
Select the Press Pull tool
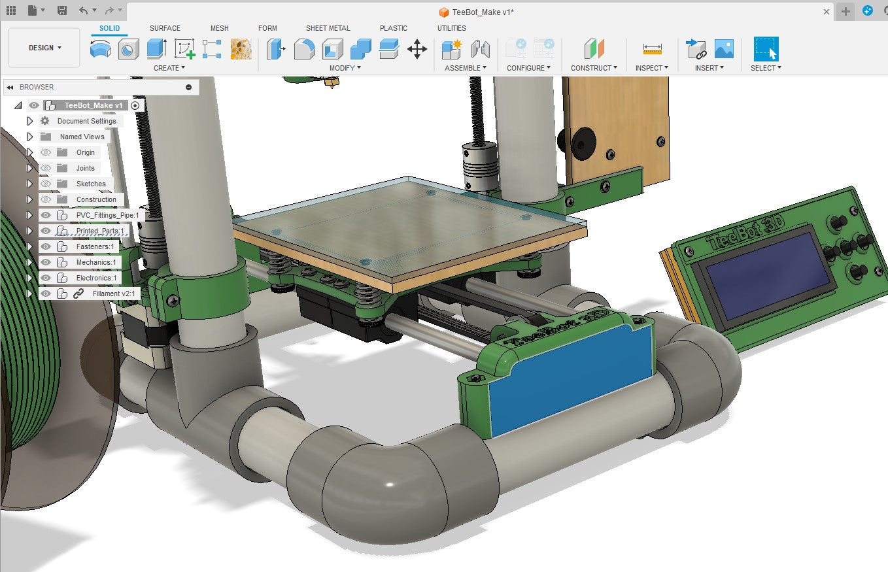[x=276, y=49]
